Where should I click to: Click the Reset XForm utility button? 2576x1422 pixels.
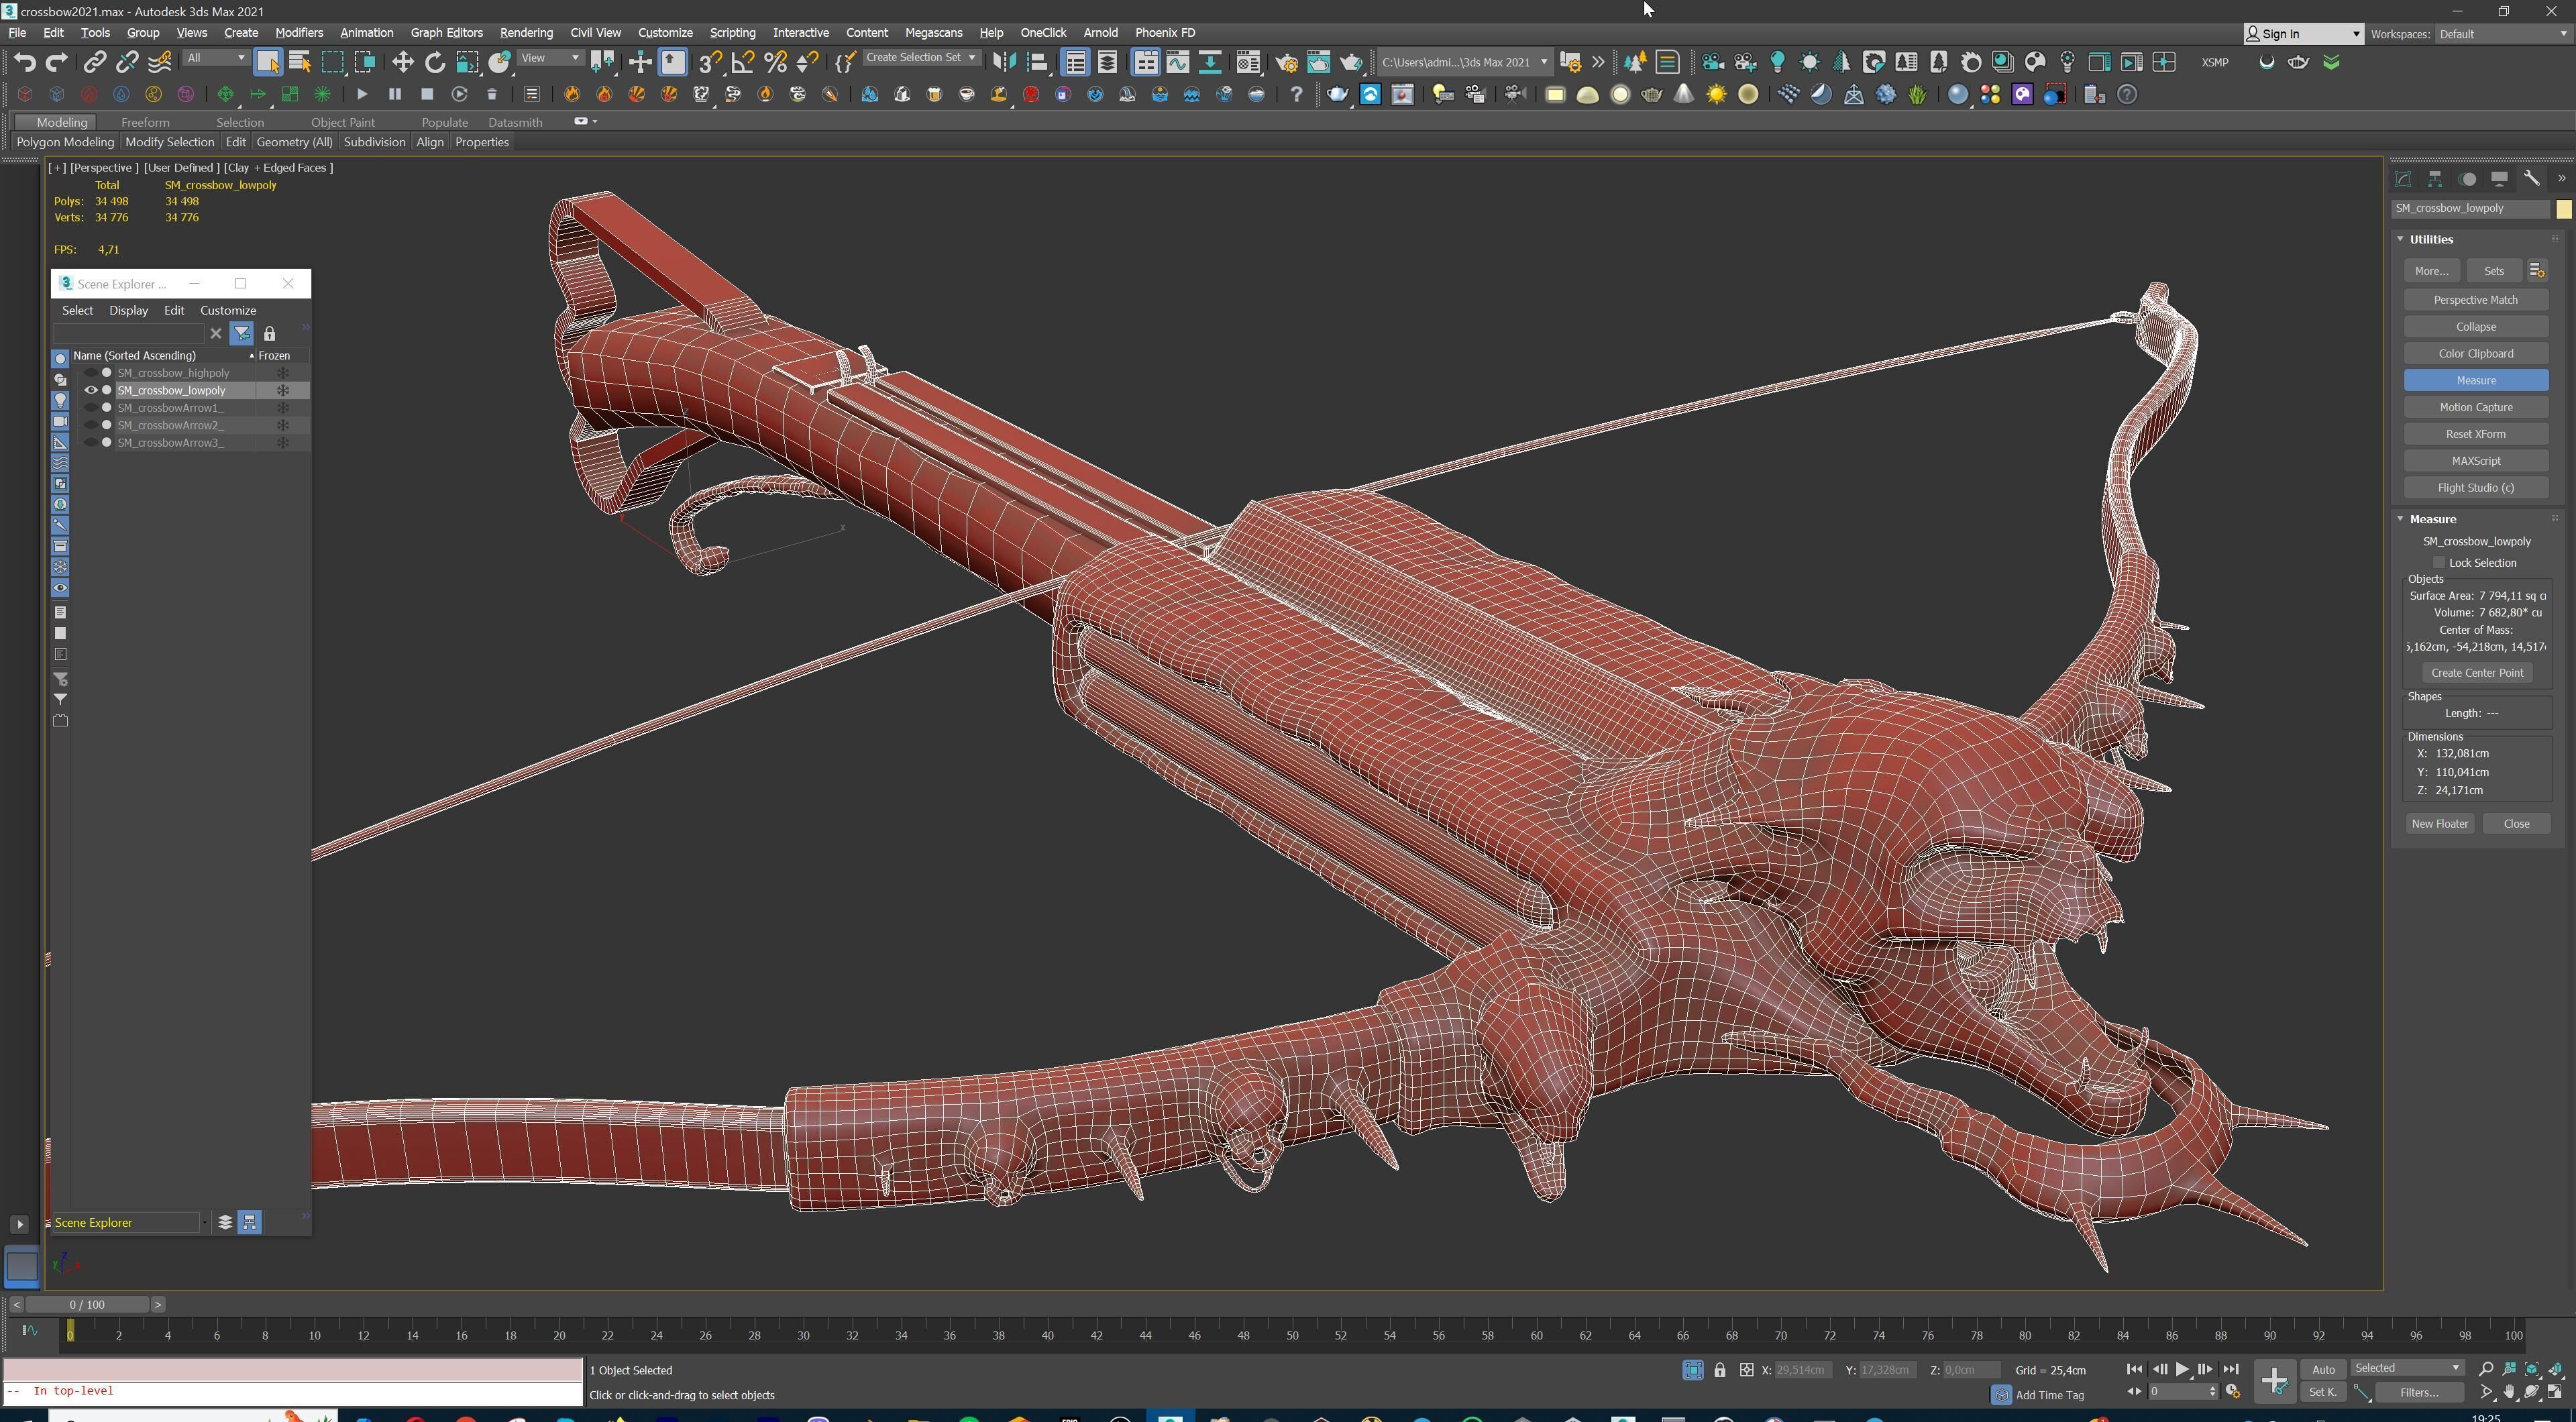click(2475, 434)
